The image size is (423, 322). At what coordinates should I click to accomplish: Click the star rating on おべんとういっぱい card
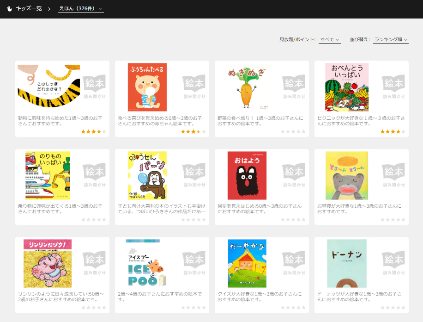coord(393,132)
